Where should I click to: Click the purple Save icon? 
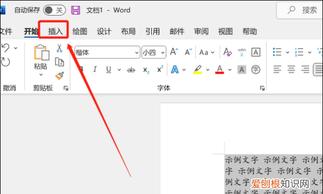pos(75,10)
